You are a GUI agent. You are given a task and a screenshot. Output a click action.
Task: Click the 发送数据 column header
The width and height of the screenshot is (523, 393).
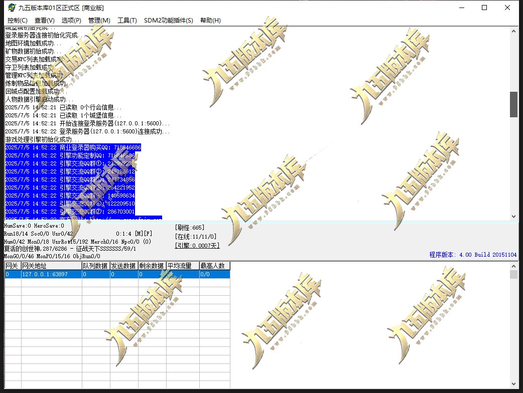click(x=124, y=266)
